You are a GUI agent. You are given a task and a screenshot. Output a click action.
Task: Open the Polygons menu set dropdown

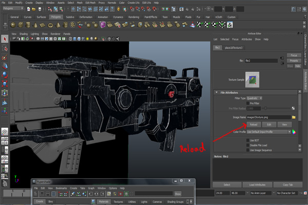point(13,8)
